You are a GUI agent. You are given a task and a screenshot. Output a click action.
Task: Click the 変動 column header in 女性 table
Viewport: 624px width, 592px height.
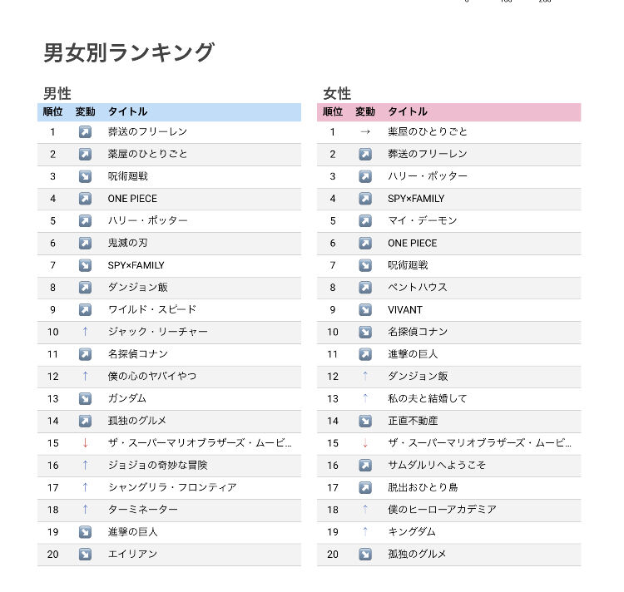coord(364,111)
